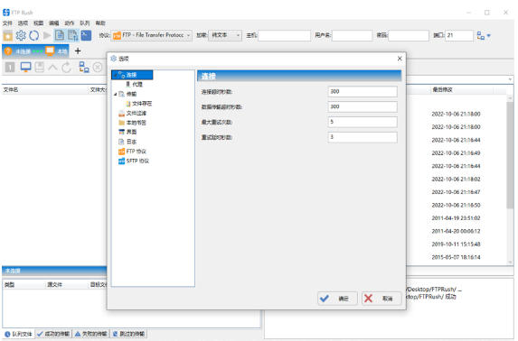Click the port field showing 21
The width and height of the screenshot is (518, 341).
pos(459,35)
